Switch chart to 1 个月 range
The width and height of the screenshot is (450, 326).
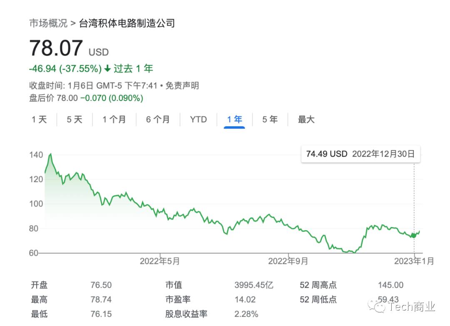click(114, 119)
